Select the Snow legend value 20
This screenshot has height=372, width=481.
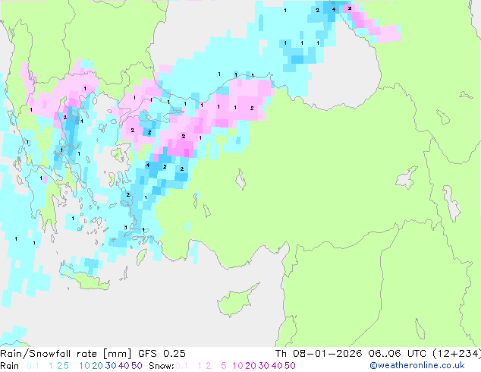[250, 366]
